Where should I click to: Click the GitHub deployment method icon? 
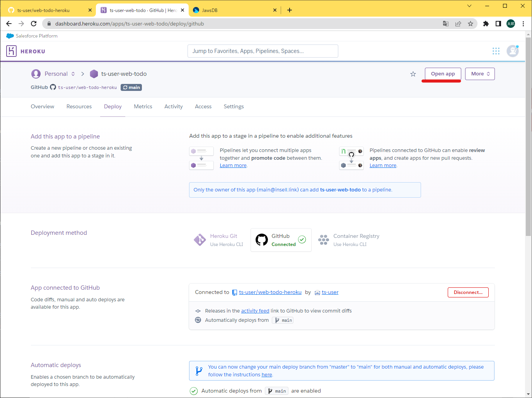coord(262,240)
